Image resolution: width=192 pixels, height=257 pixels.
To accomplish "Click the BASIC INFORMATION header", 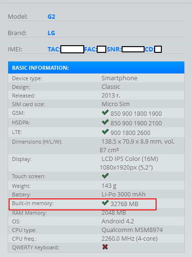I will 96,68.
